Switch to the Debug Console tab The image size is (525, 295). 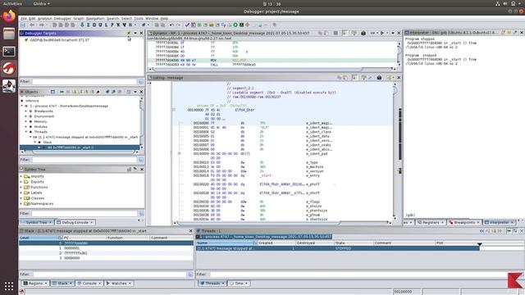[x=75, y=222]
